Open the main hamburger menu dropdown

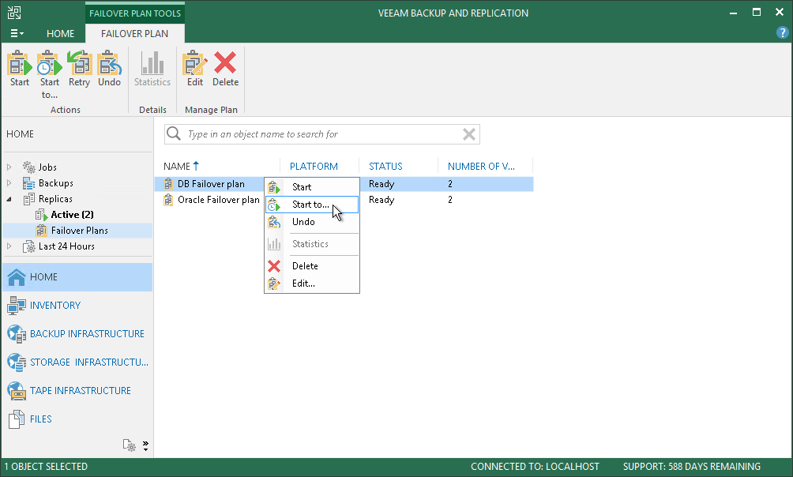[17, 33]
